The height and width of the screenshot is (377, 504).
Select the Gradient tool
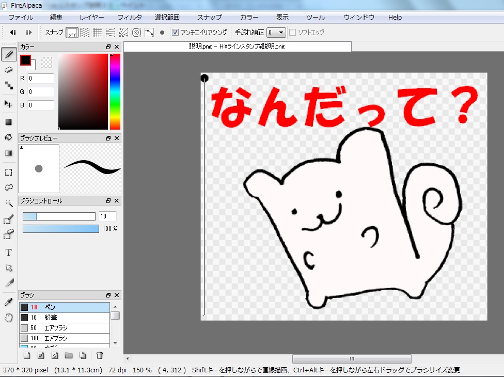(9, 151)
